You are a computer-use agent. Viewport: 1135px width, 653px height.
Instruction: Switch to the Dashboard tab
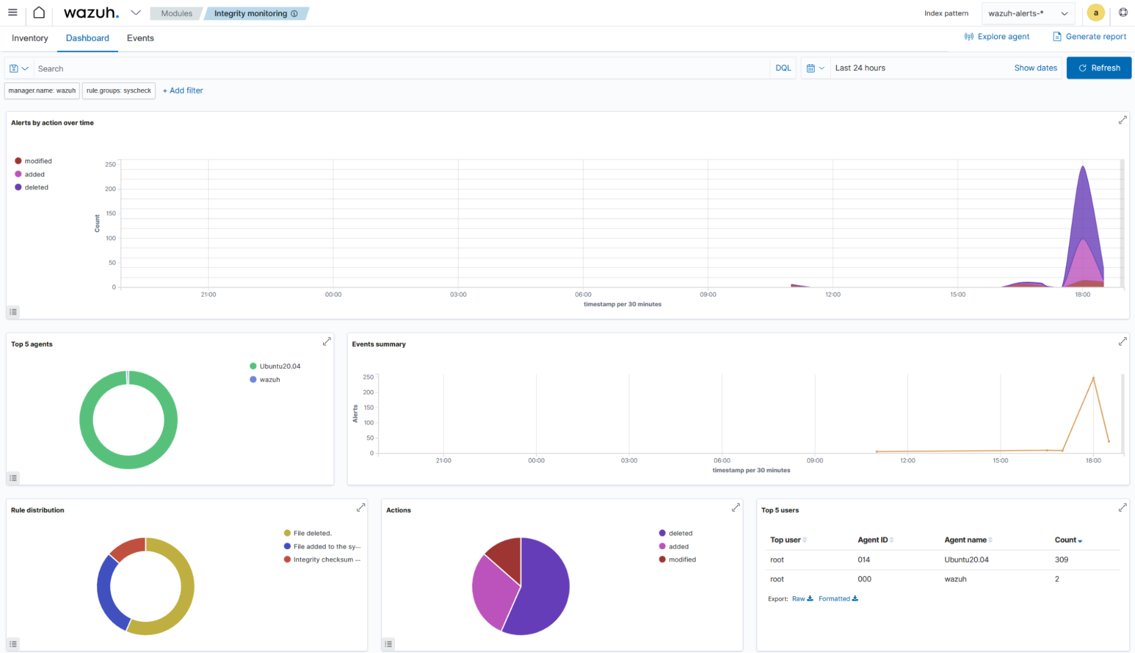[87, 38]
